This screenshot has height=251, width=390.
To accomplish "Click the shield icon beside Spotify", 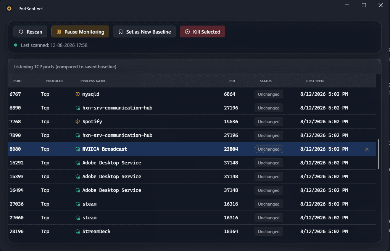I will 77,122.
